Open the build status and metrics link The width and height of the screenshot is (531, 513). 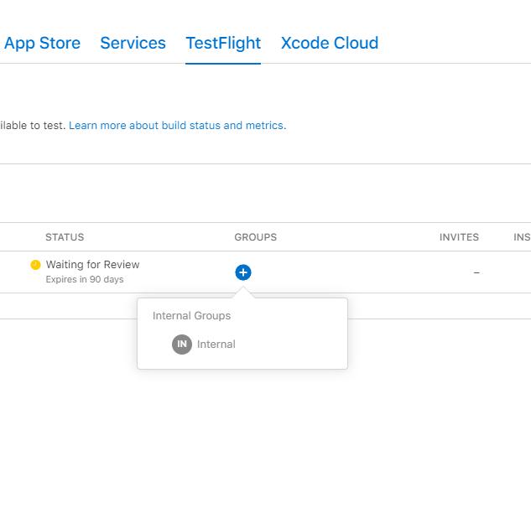[176, 126]
